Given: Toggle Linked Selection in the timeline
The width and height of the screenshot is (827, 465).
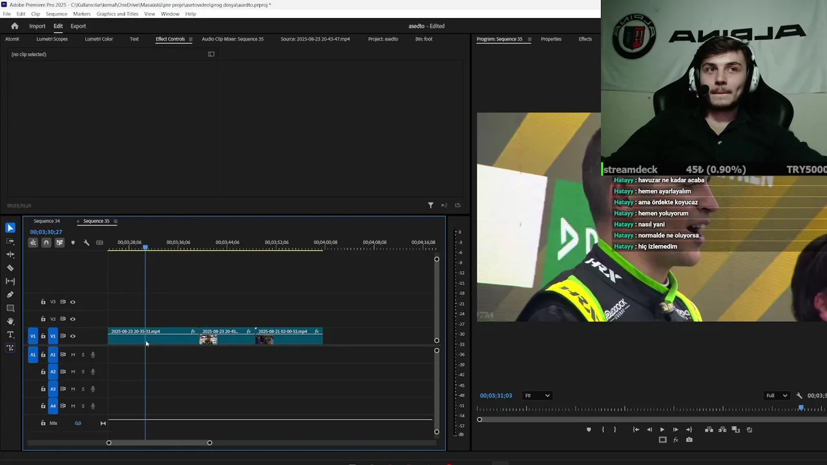Looking at the screenshot, I should click(x=59, y=242).
